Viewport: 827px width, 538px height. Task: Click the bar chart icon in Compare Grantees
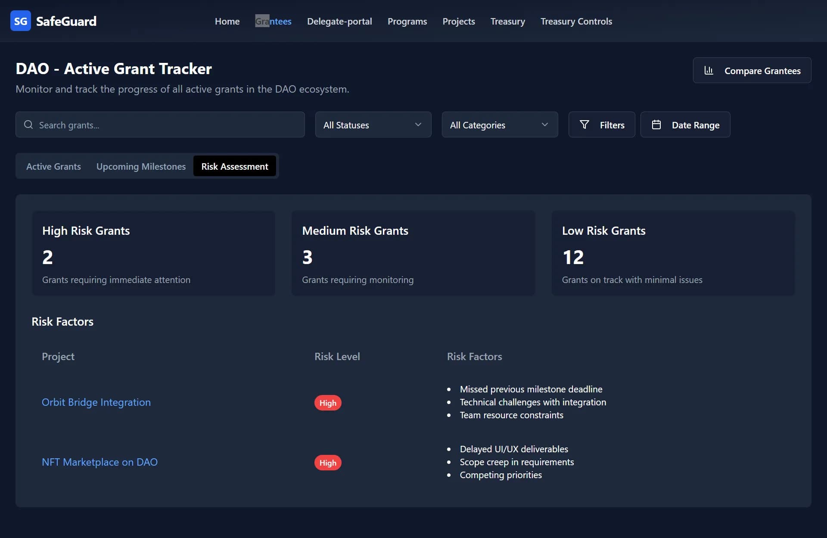click(x=709, y=70)
